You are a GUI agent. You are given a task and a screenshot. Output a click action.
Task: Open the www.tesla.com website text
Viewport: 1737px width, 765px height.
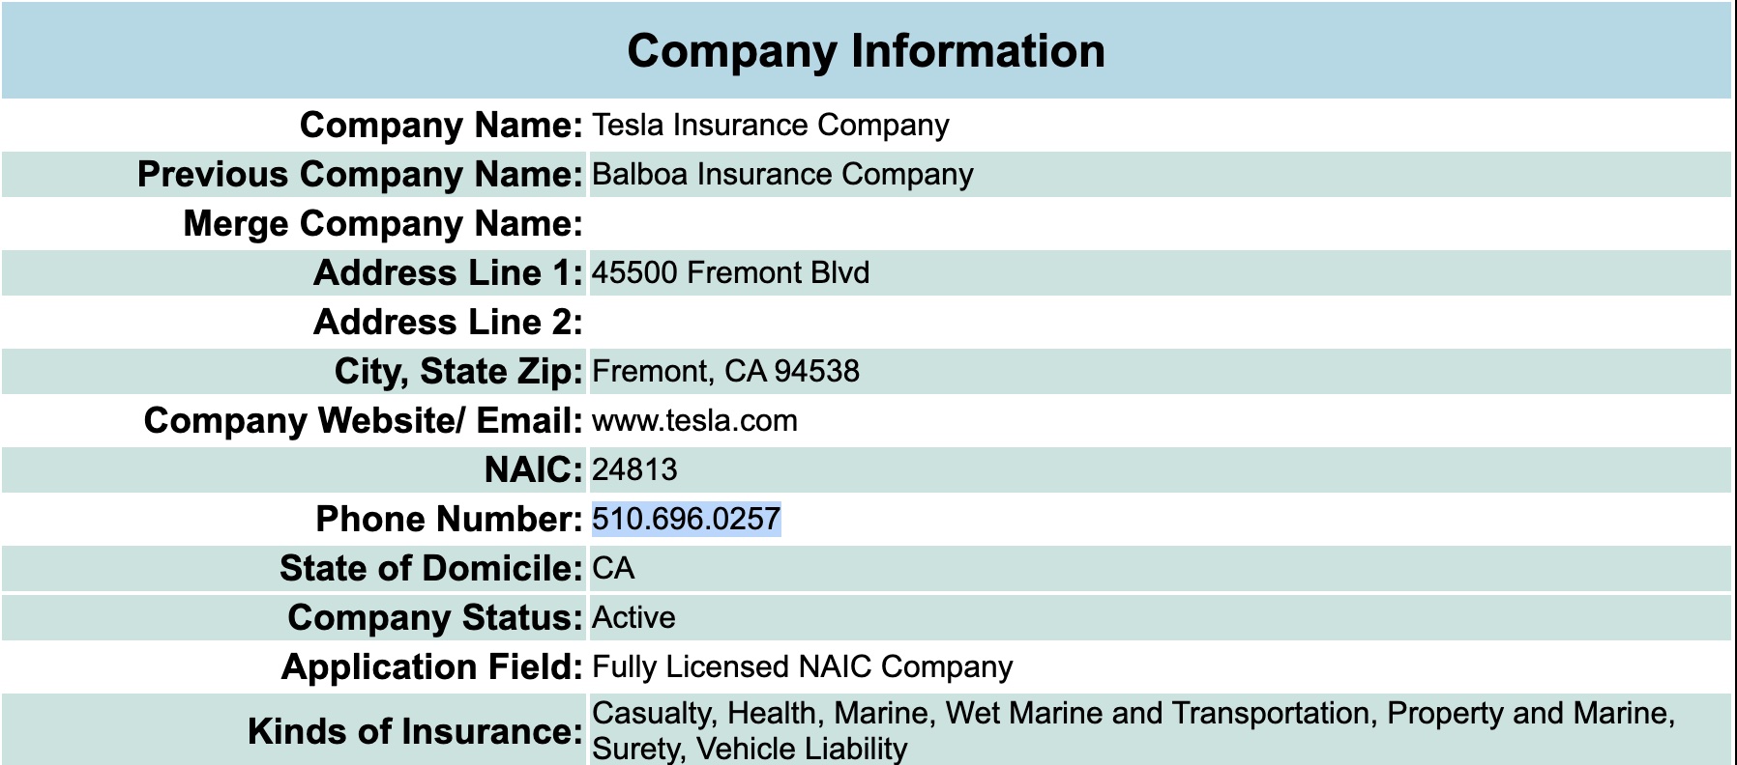(694, 420)
